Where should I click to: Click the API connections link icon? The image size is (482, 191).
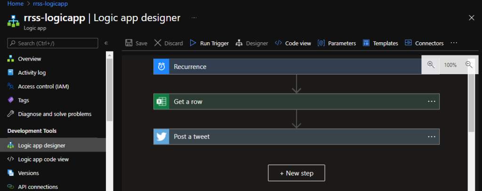pyautogui.click(x=11, y=187)
